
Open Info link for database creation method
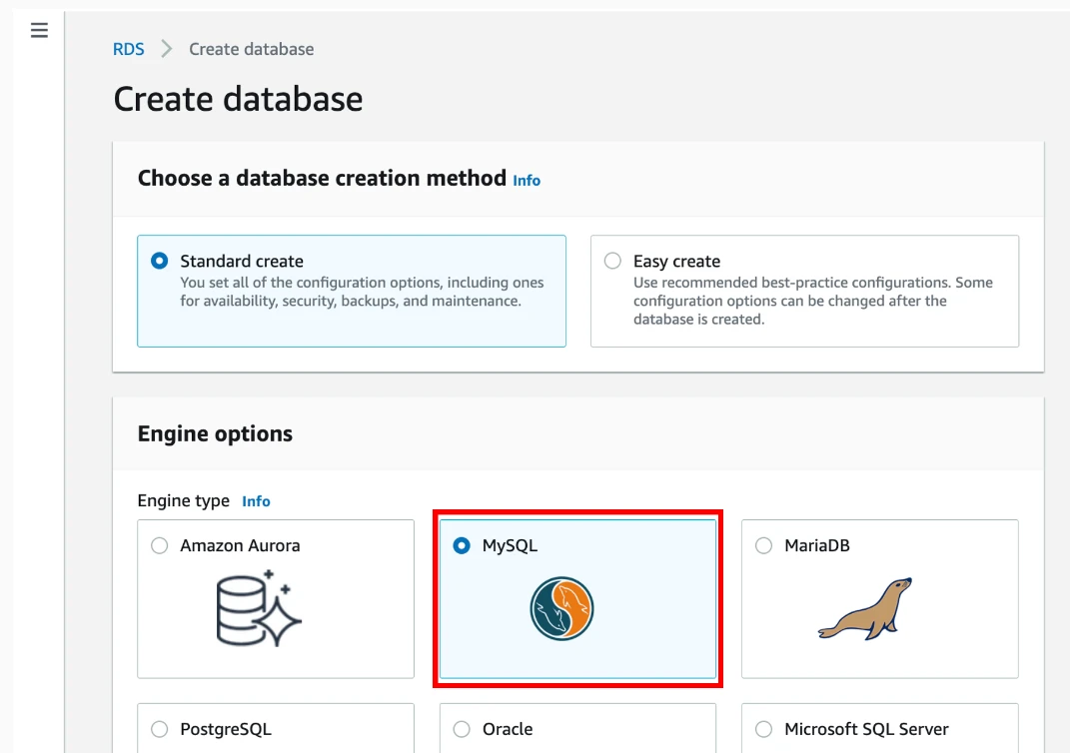527,180
